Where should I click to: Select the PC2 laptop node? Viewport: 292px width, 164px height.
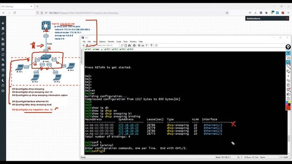pyautogui.click(x=35, y=77)
